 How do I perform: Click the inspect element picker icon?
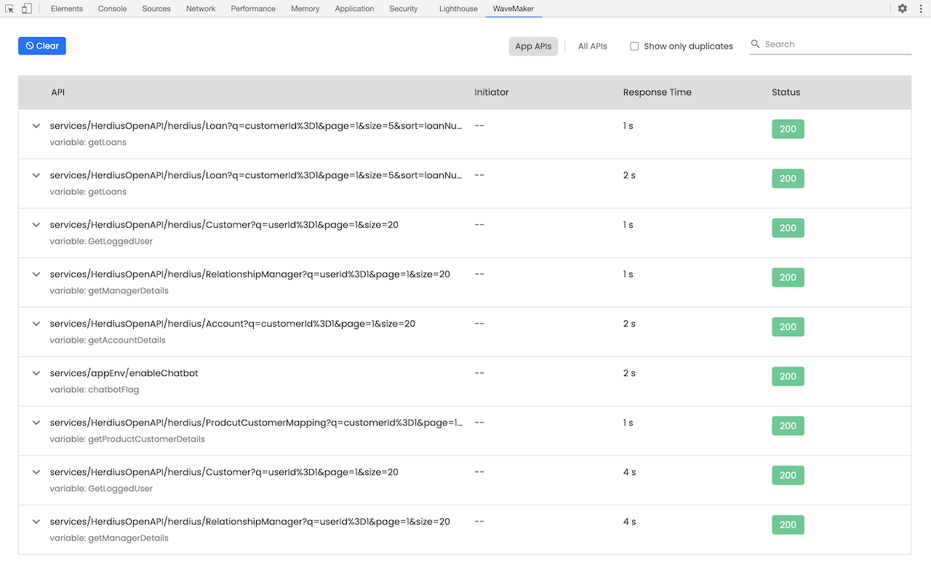(x=9, y=9)
